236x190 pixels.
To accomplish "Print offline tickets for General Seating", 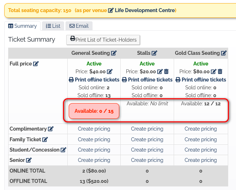I will (x=94, y=80).
